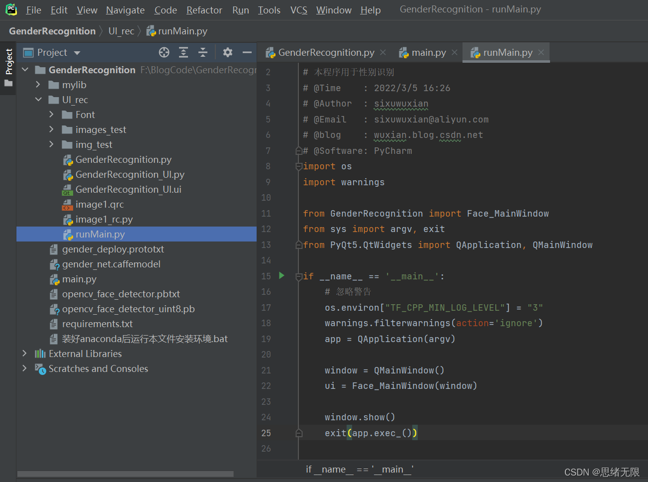The image size is (648, 482).
Task: Click the run gutter arrow at line 15
Action: (281, 275)
